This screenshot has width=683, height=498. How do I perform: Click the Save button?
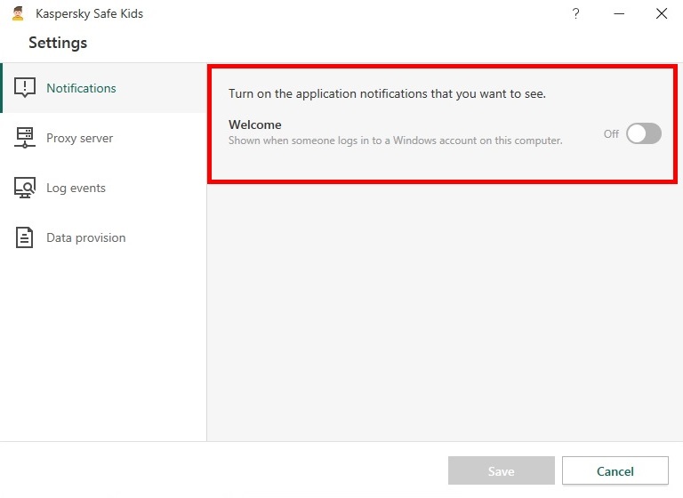click(502, 470)
